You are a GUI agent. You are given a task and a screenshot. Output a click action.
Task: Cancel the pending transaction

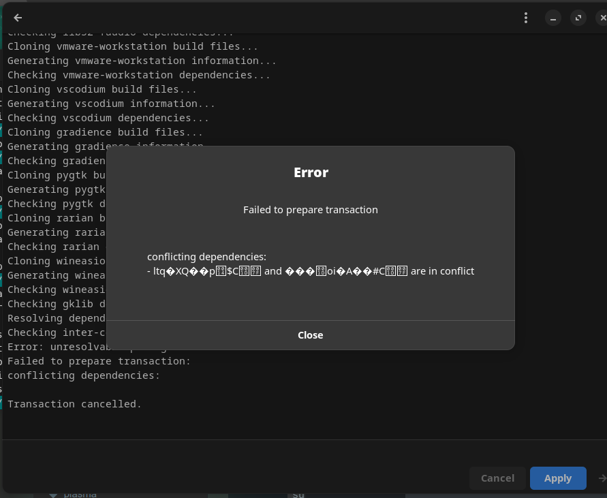click(497, 478)
